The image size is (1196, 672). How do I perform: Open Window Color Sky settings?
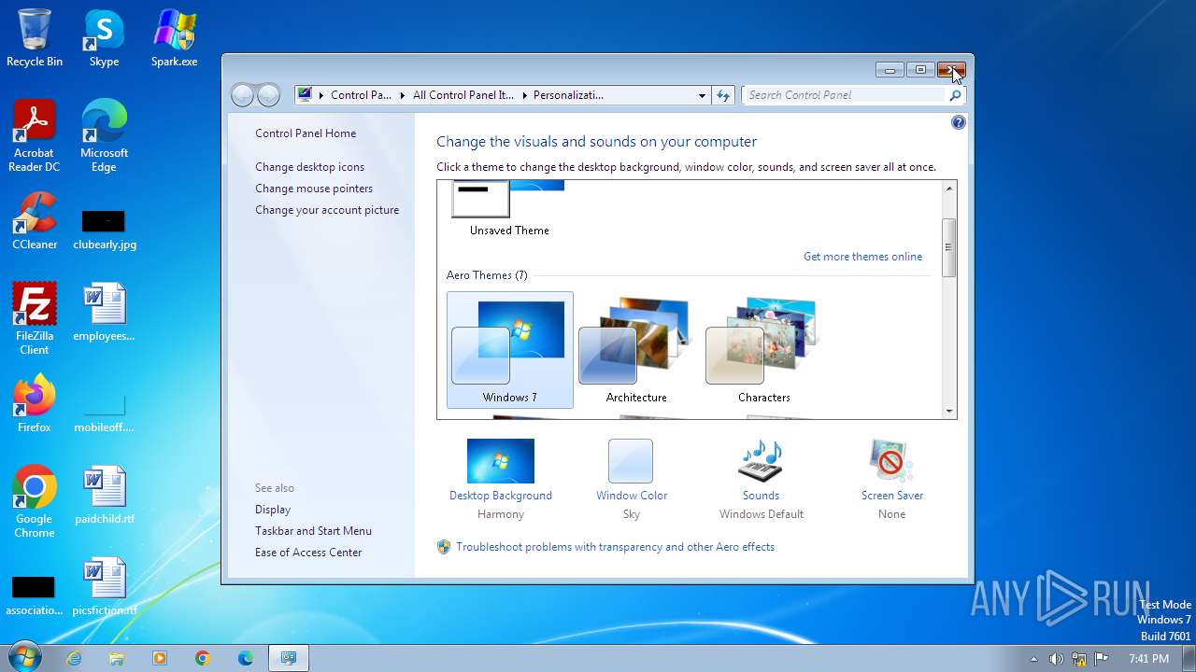[632, 480]
